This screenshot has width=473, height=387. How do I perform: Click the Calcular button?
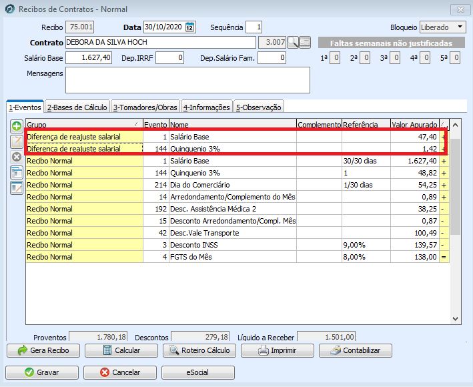121,350
